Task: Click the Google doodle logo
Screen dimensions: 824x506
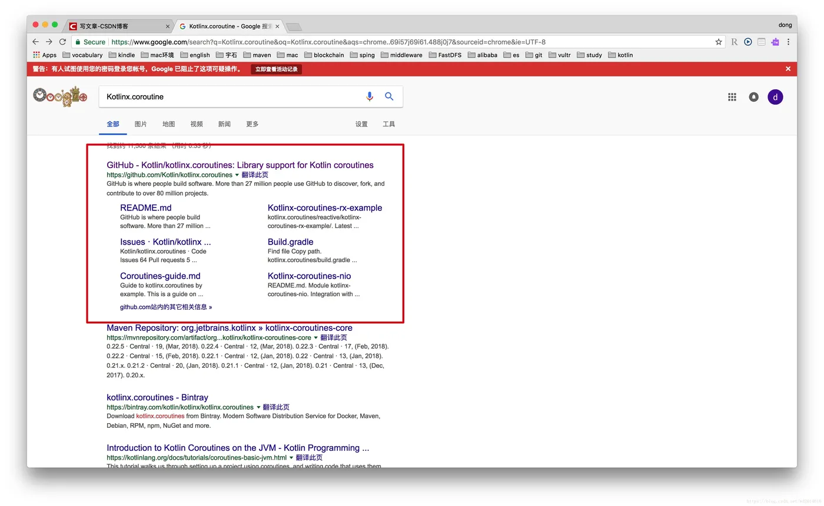Action: (x=60, y=96)
